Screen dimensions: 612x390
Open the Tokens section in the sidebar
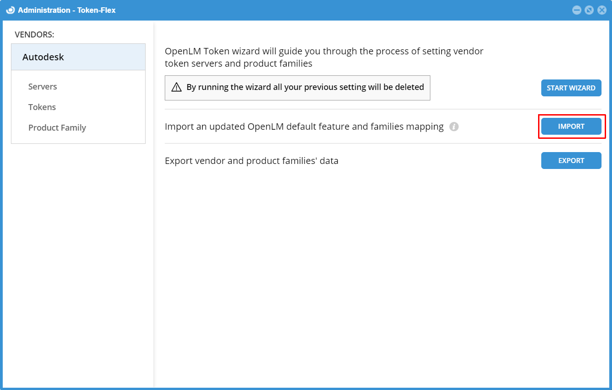tap(42, 107)
